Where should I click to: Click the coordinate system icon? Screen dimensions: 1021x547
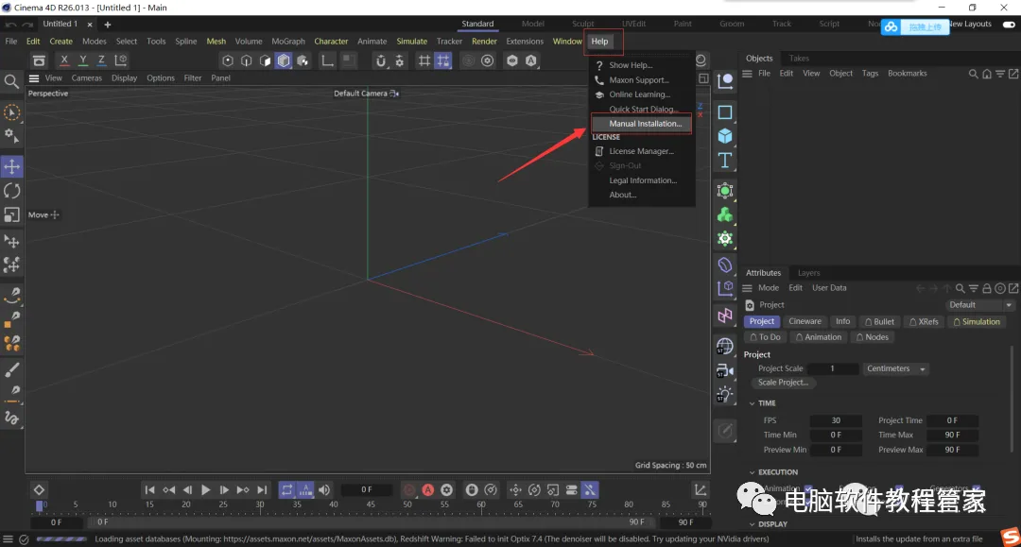pyautogui.click(x=121, y=60)
